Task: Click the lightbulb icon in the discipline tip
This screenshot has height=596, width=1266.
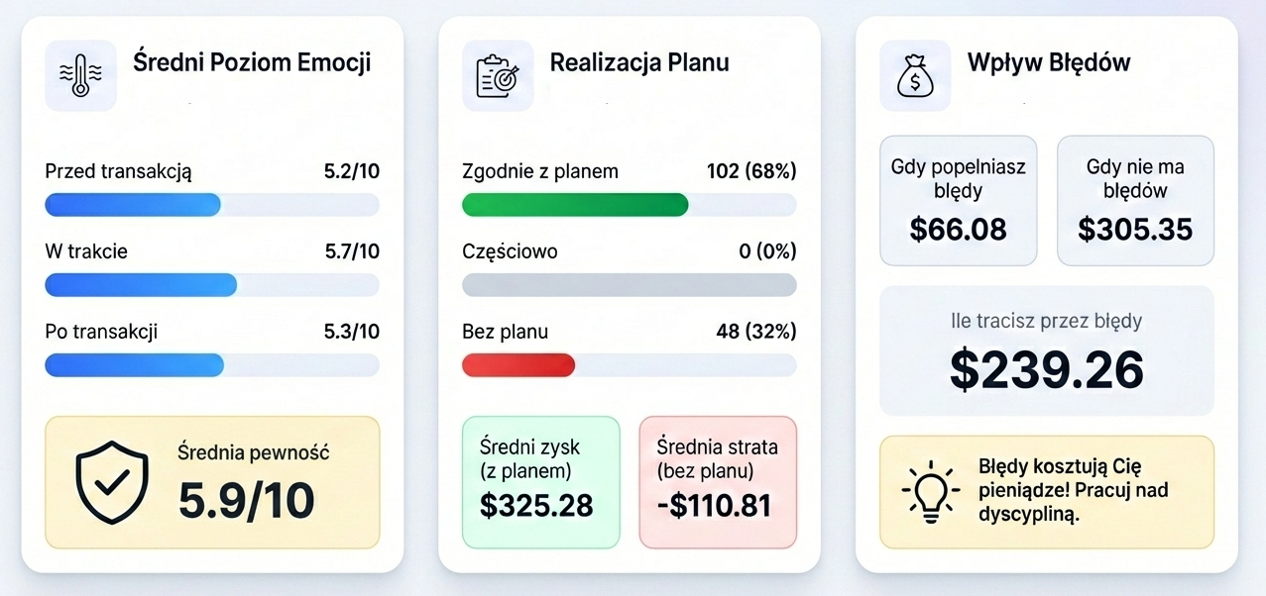Action: 930,492
